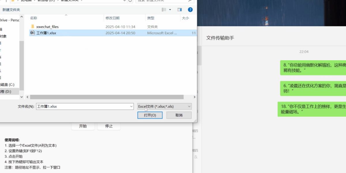The height and width of the screenshot is (173, 346).
Task: Sort files by 名称 column header
Action: pyautogui.click(x=34, y=18)
